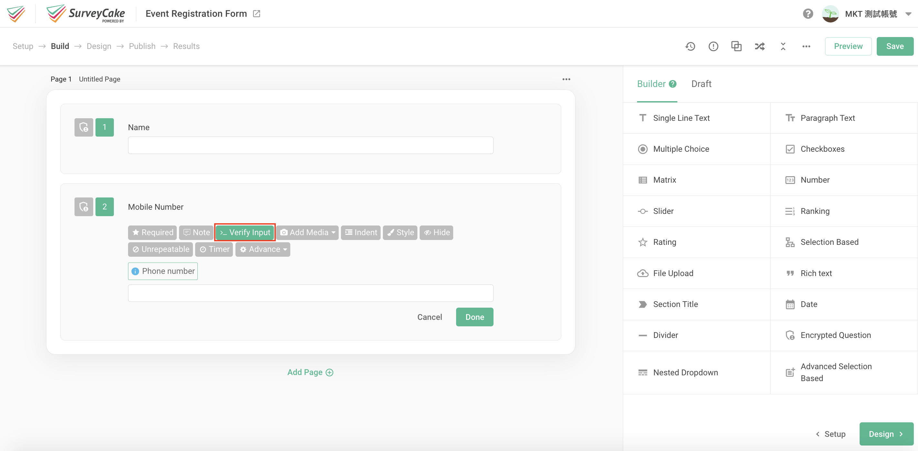This screenshot has height=451, width=918.
Task: Toggle the Note option
Action: (196, 233)
